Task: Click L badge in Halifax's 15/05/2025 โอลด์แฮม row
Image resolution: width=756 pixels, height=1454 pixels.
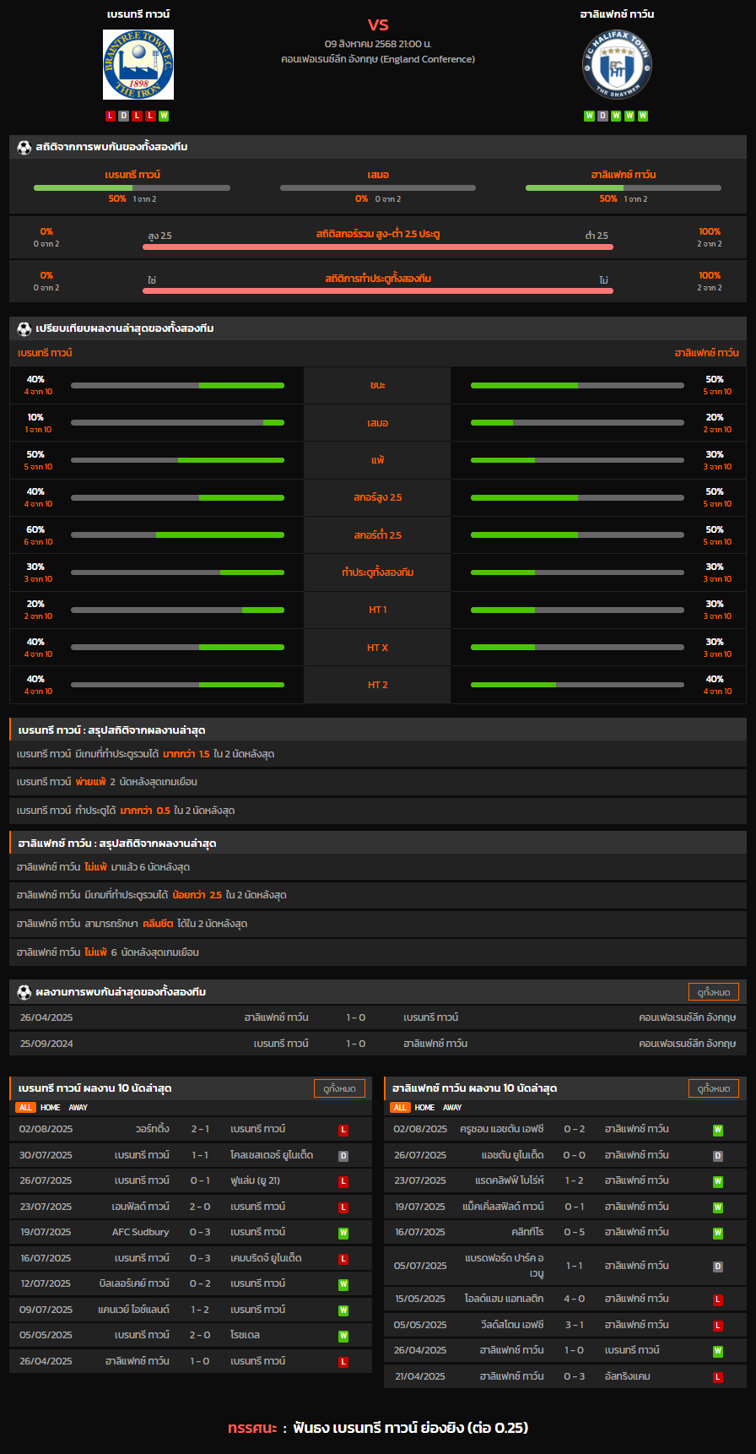Action: (x=718, y=1299)
